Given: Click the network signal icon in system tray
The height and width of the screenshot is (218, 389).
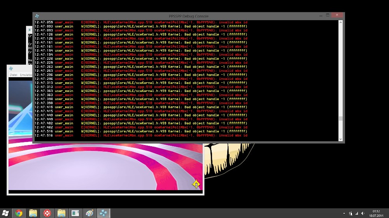Looking at the screenshot, I should pos(357,213).
